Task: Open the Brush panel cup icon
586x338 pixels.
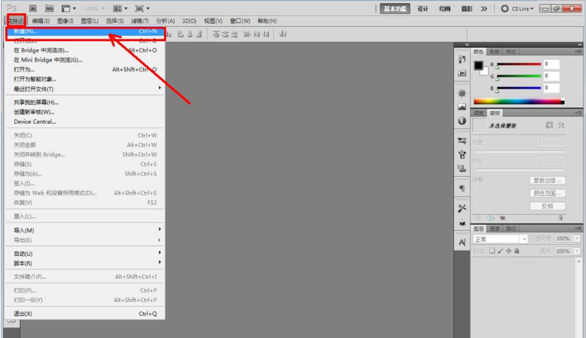Action: click(x=462, y=154)
